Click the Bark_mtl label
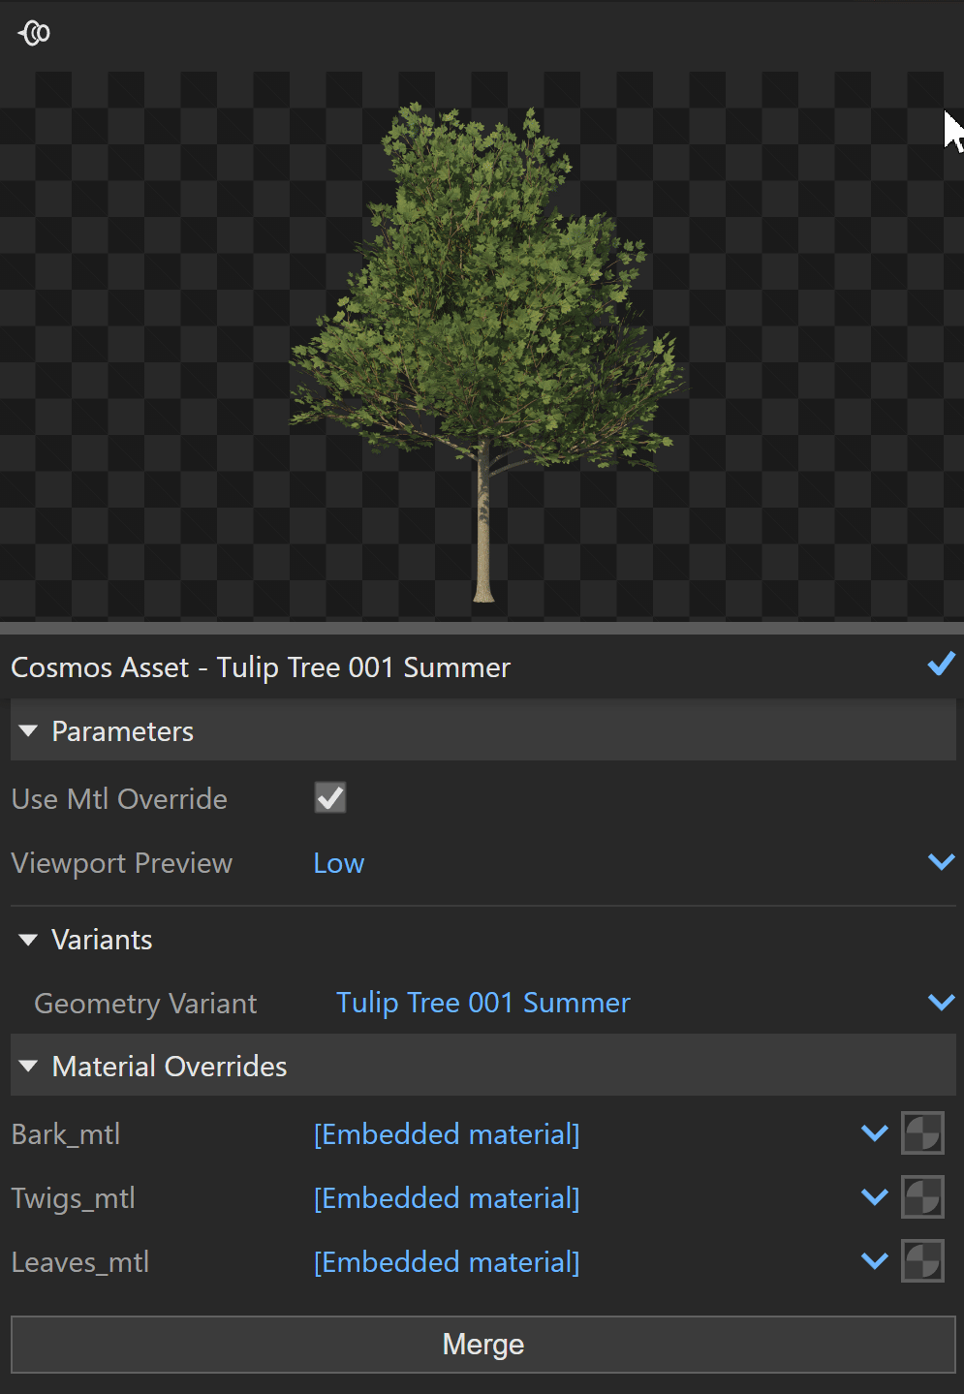964x1394 pixels. pyautogui.click(x=66, y=1134)
